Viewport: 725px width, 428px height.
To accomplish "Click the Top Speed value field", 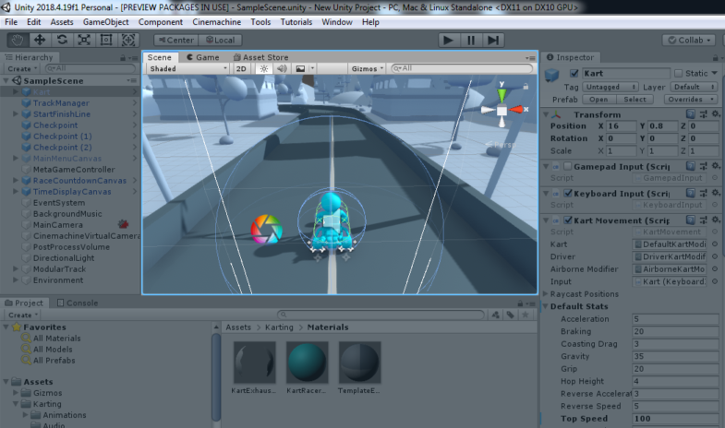I will [674, 418].
